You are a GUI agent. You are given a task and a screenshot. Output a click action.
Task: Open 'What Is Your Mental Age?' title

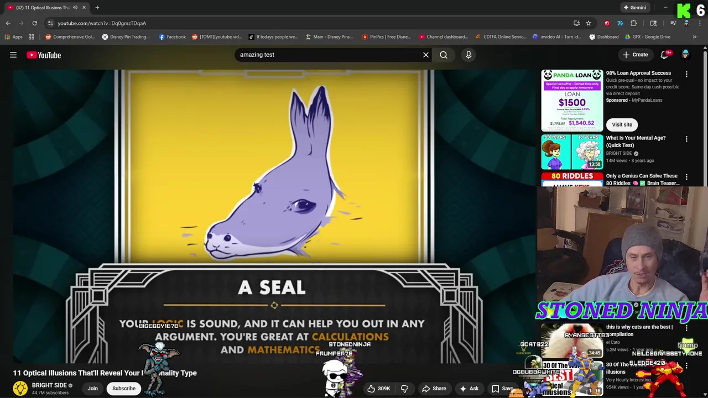pos(636,142)
